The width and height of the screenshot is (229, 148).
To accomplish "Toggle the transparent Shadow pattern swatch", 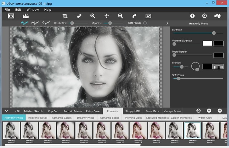I will (x=218, y=66).
